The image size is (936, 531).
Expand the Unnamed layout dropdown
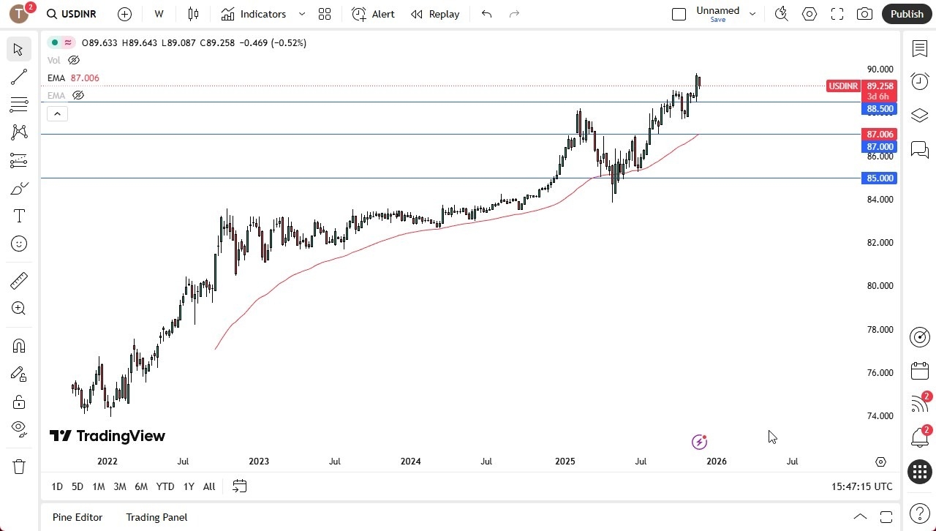(x=752, y=12)
